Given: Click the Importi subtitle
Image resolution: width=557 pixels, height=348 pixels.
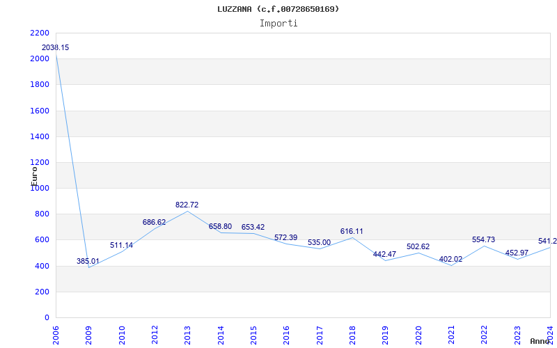Looking at the screenshot, I should pos(278,24).
